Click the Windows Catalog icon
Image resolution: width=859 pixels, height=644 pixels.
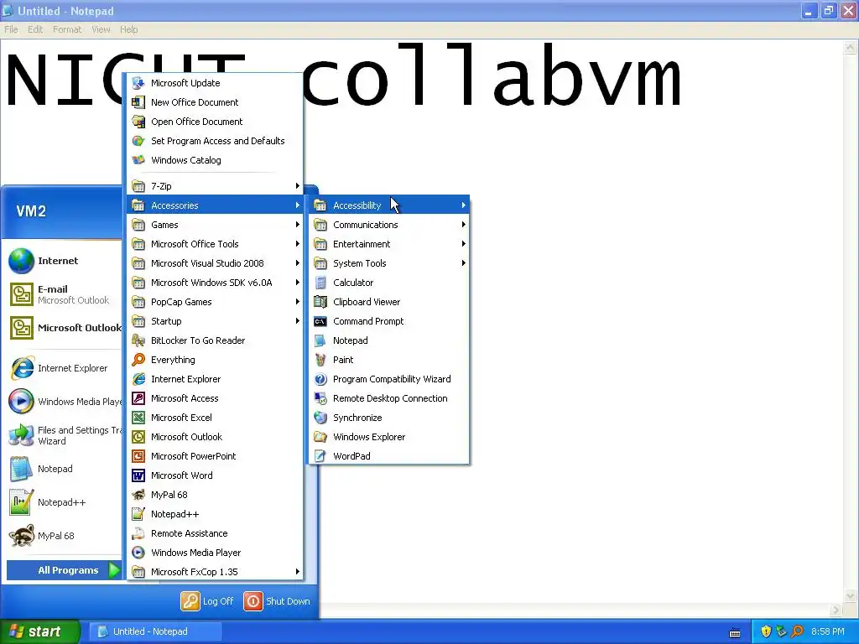click(138, 160)
